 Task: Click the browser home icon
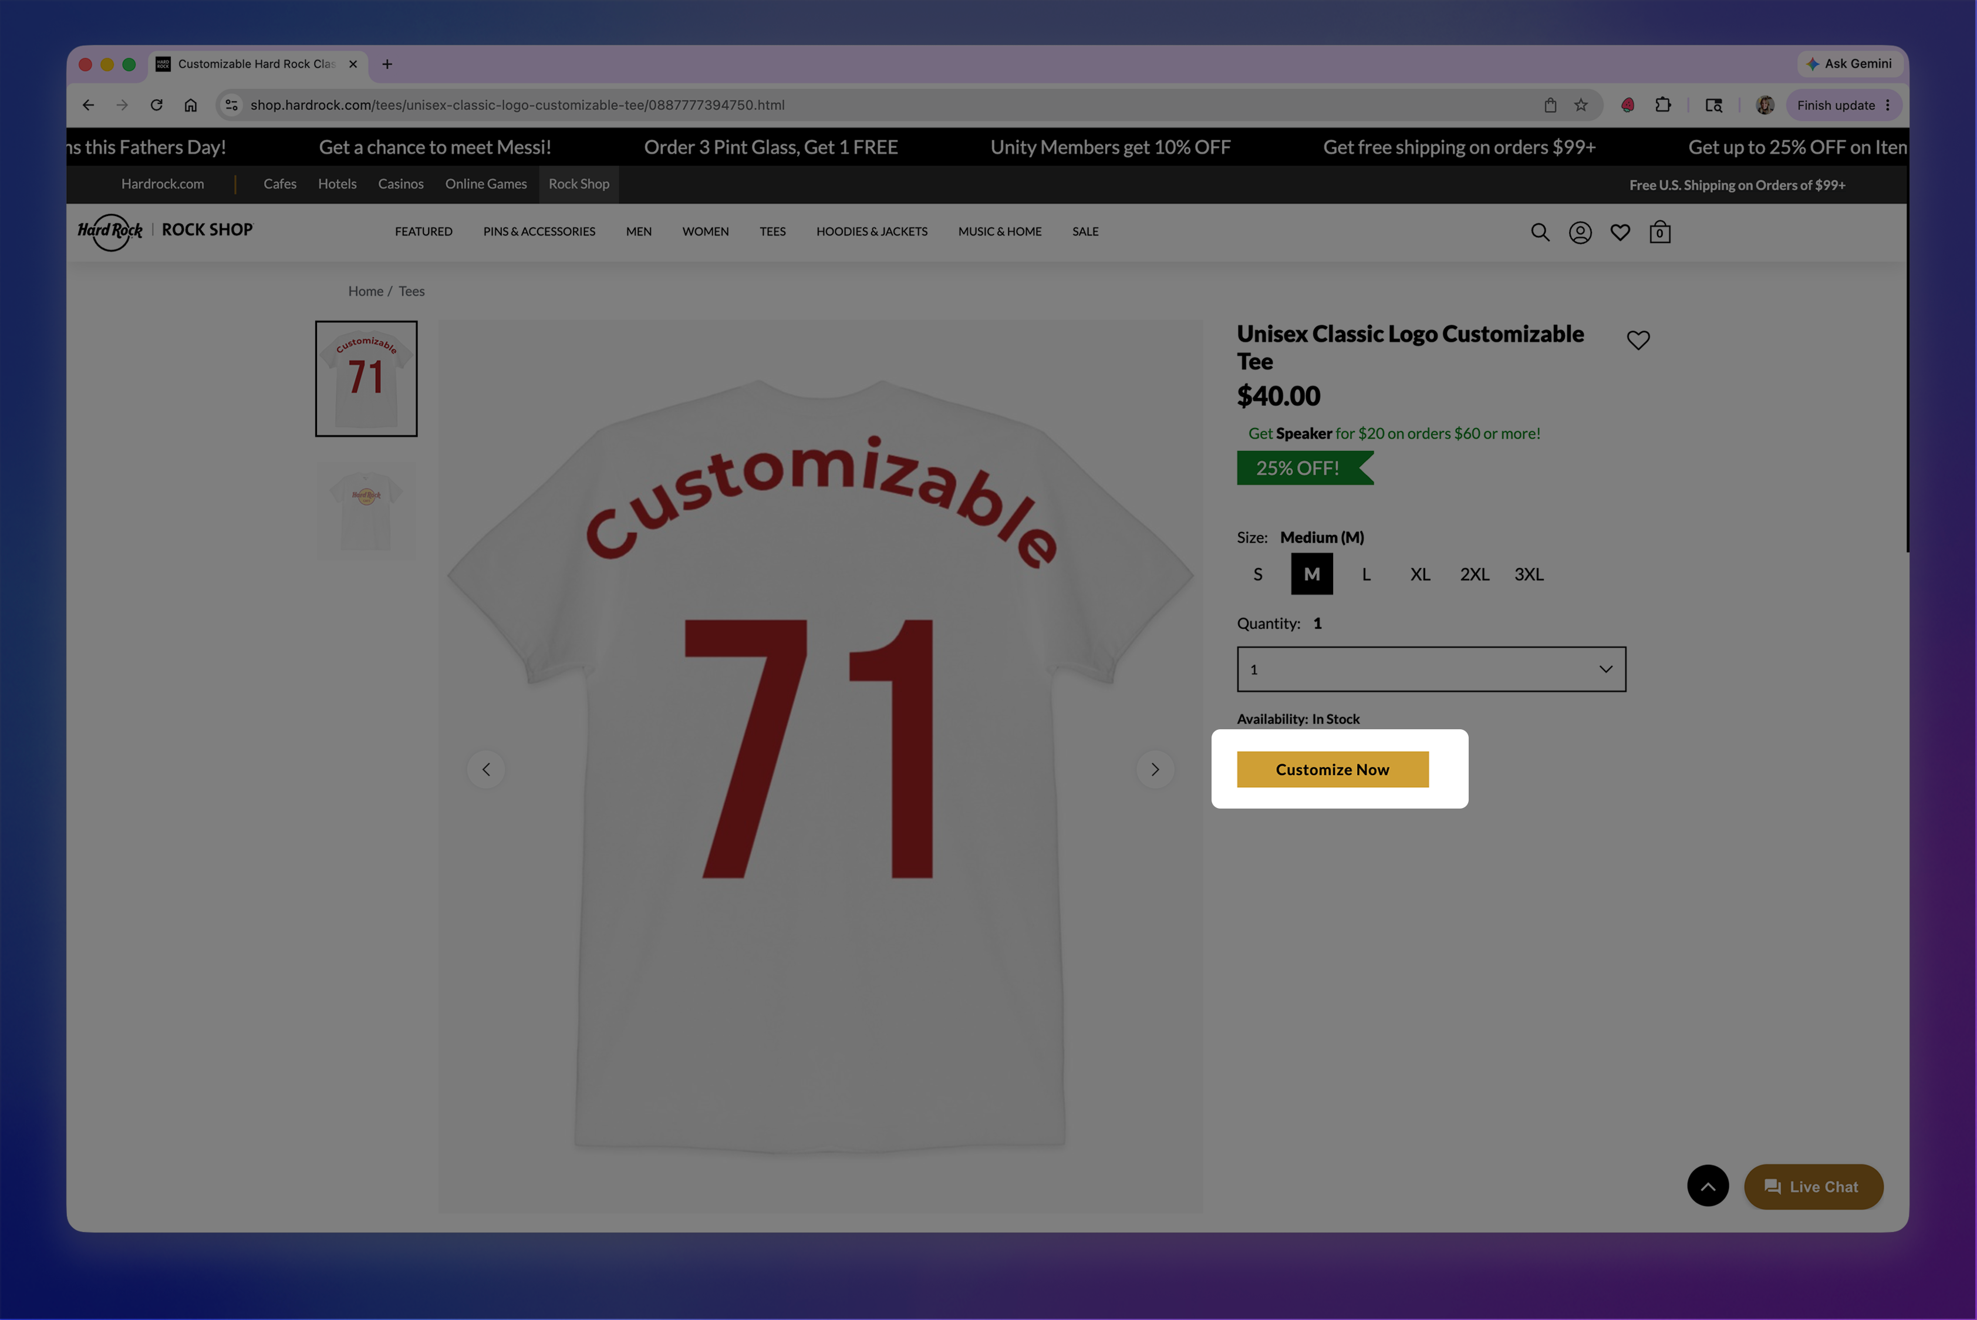tap(191, 105)
